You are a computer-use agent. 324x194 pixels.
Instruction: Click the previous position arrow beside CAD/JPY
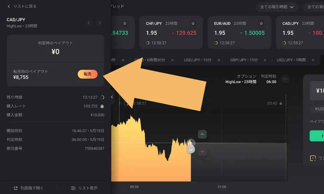tap(89, 23)
